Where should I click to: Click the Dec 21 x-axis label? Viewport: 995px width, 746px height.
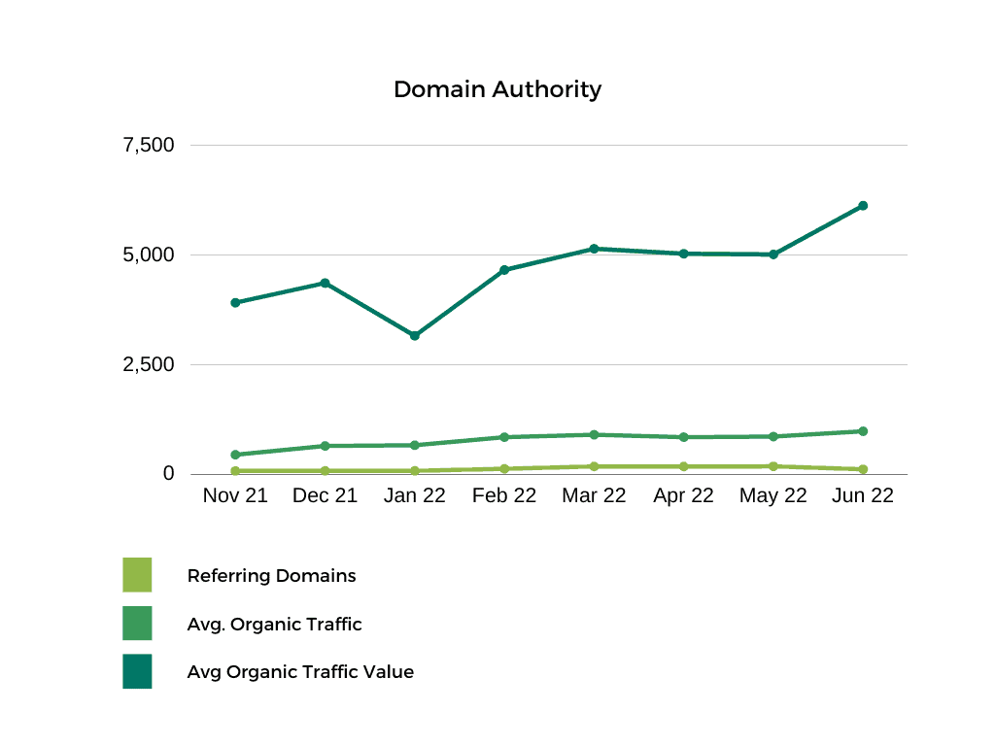(x=325, y=495)
